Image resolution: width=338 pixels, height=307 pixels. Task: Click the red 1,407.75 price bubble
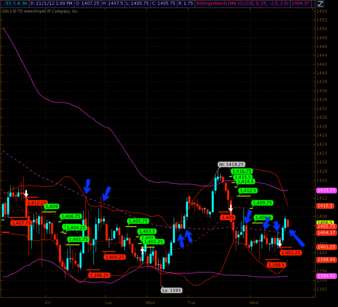(21, 223)
